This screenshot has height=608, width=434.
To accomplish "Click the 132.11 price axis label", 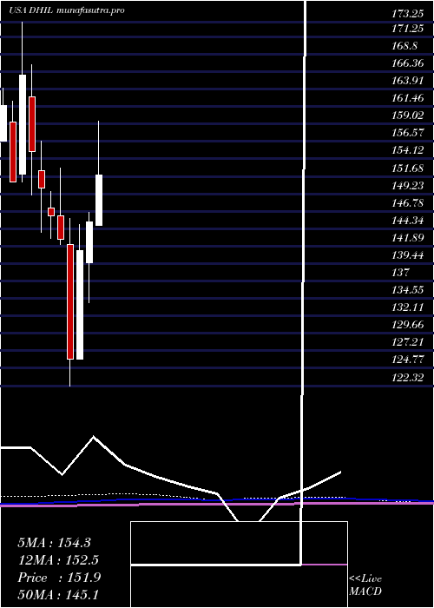I will tap(407, 307).
